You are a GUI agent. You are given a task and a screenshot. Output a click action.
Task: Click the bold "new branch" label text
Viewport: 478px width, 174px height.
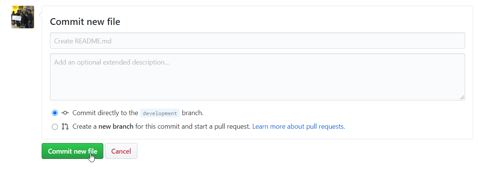click(116, 126)
